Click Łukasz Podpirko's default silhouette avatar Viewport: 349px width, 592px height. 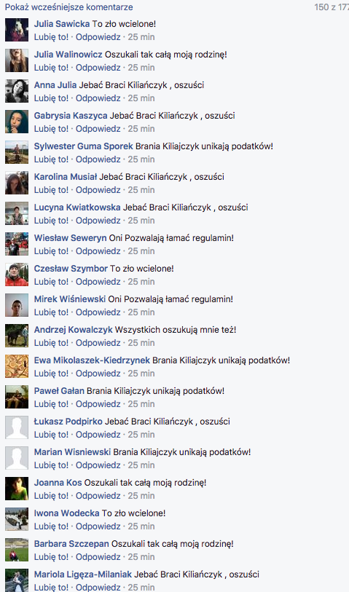click(17, 427)
